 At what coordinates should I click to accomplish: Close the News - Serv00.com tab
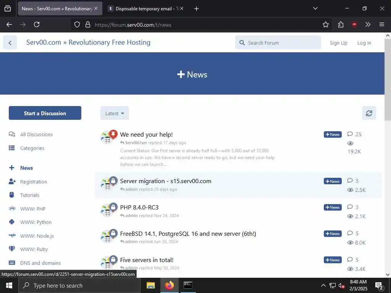click(96, 8)
